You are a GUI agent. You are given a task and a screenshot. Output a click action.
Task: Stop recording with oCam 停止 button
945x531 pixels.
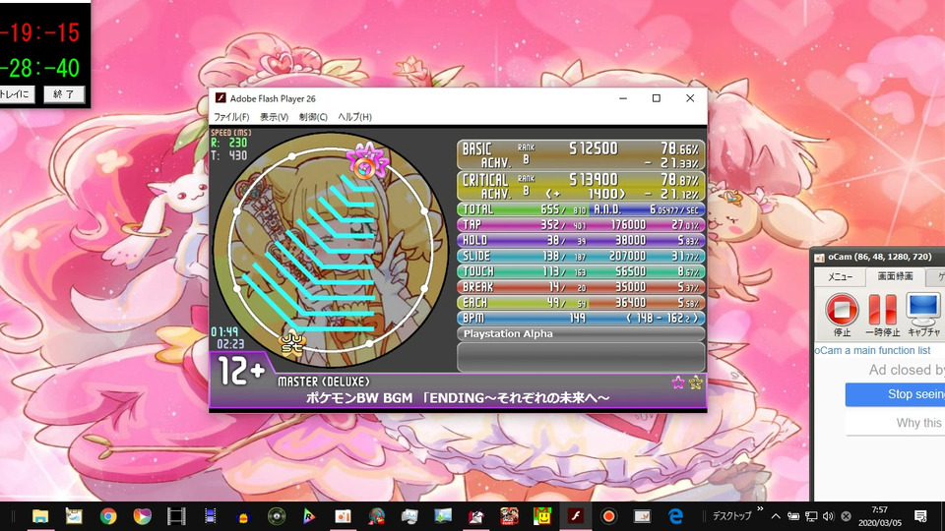coord(842,315)
